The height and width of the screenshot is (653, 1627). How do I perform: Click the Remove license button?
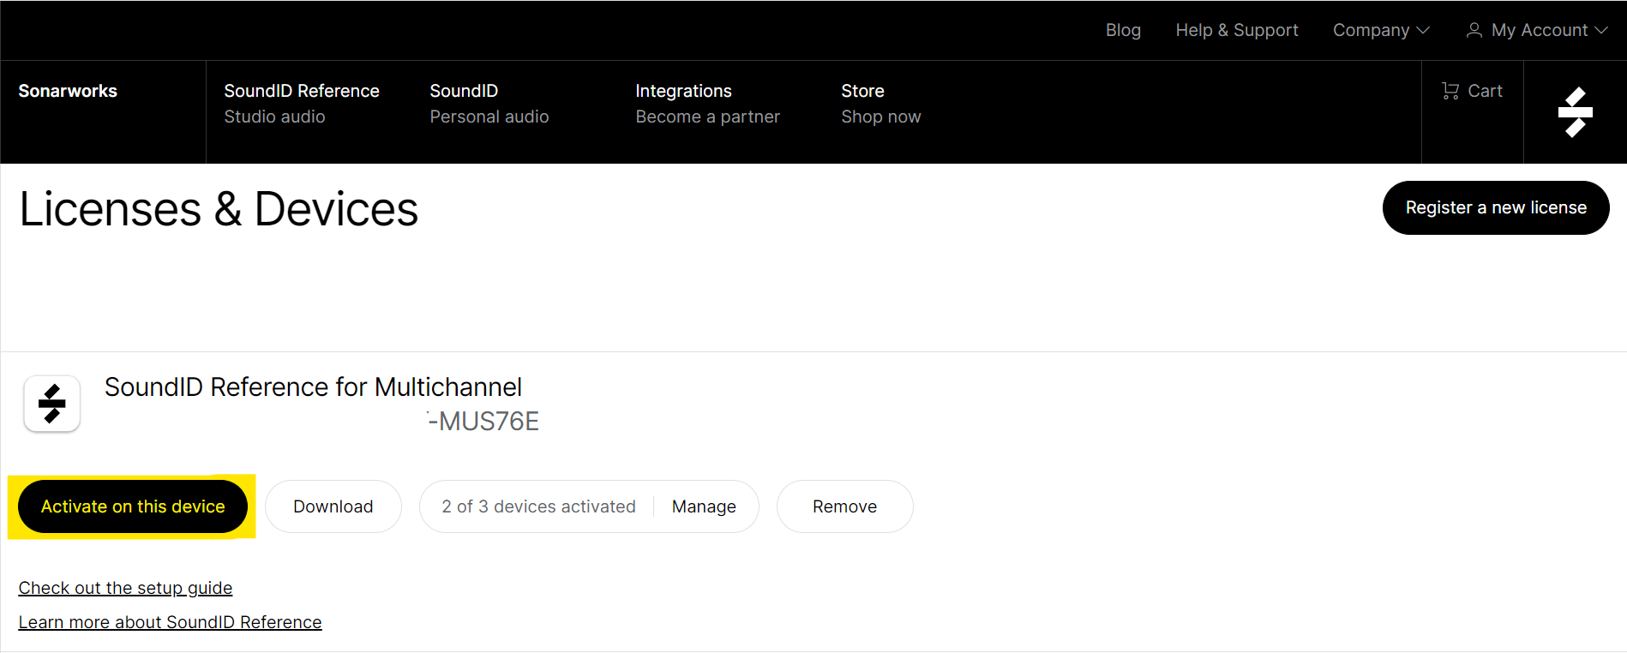(x=844, y=506)
